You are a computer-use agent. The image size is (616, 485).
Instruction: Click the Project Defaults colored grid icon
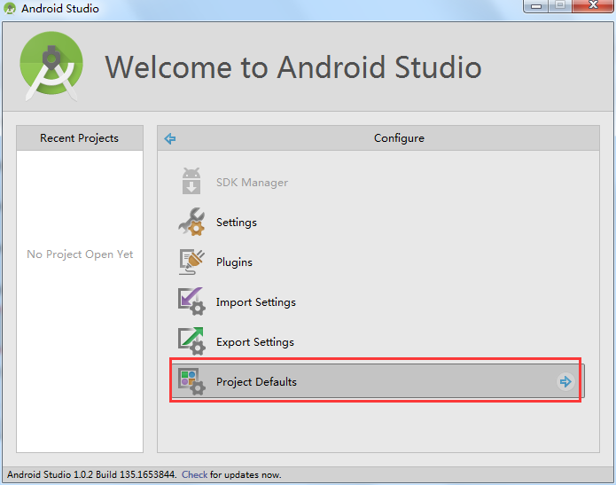[191, 382]
